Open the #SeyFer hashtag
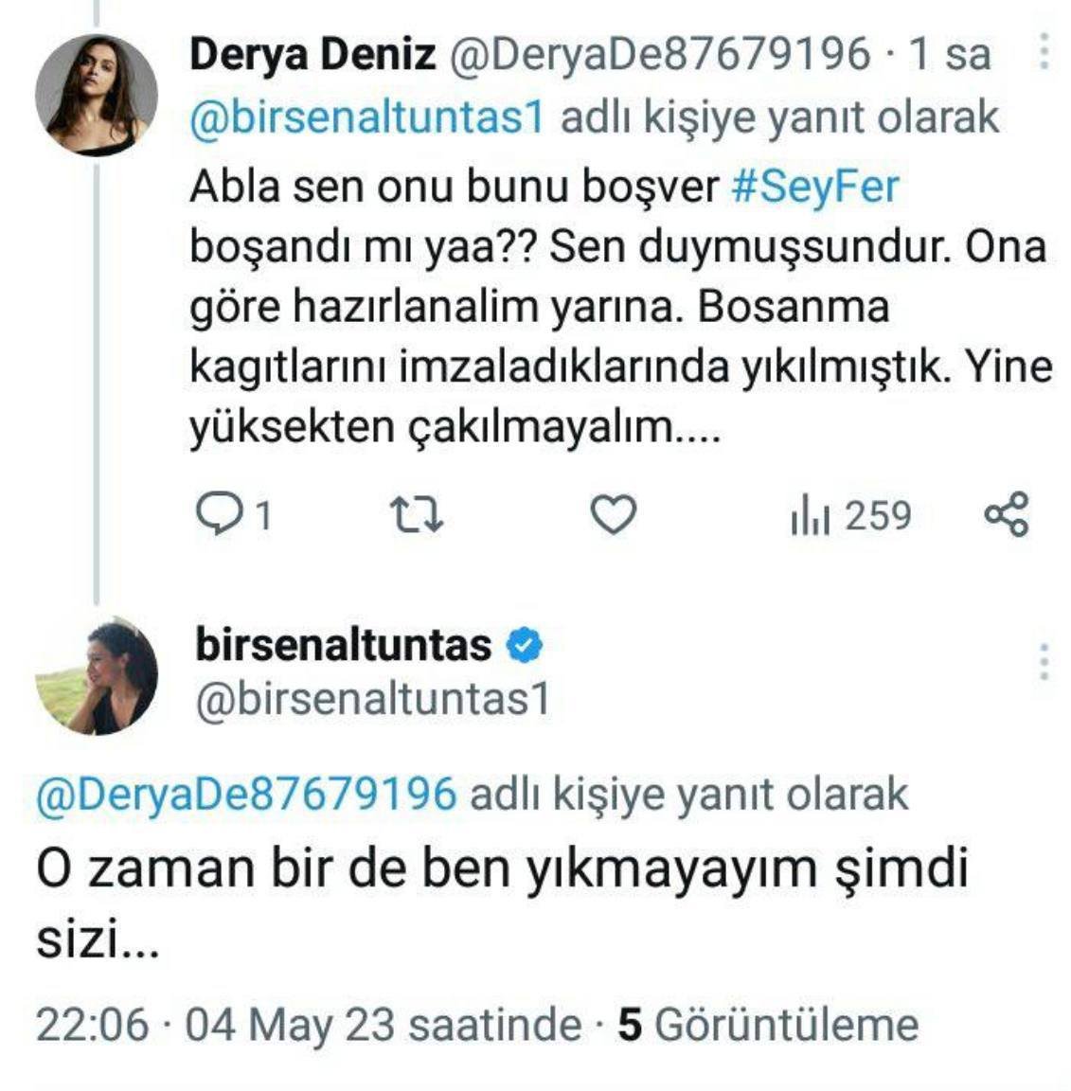Viewport: 1071px width, 1091px height. click(814, 186)
